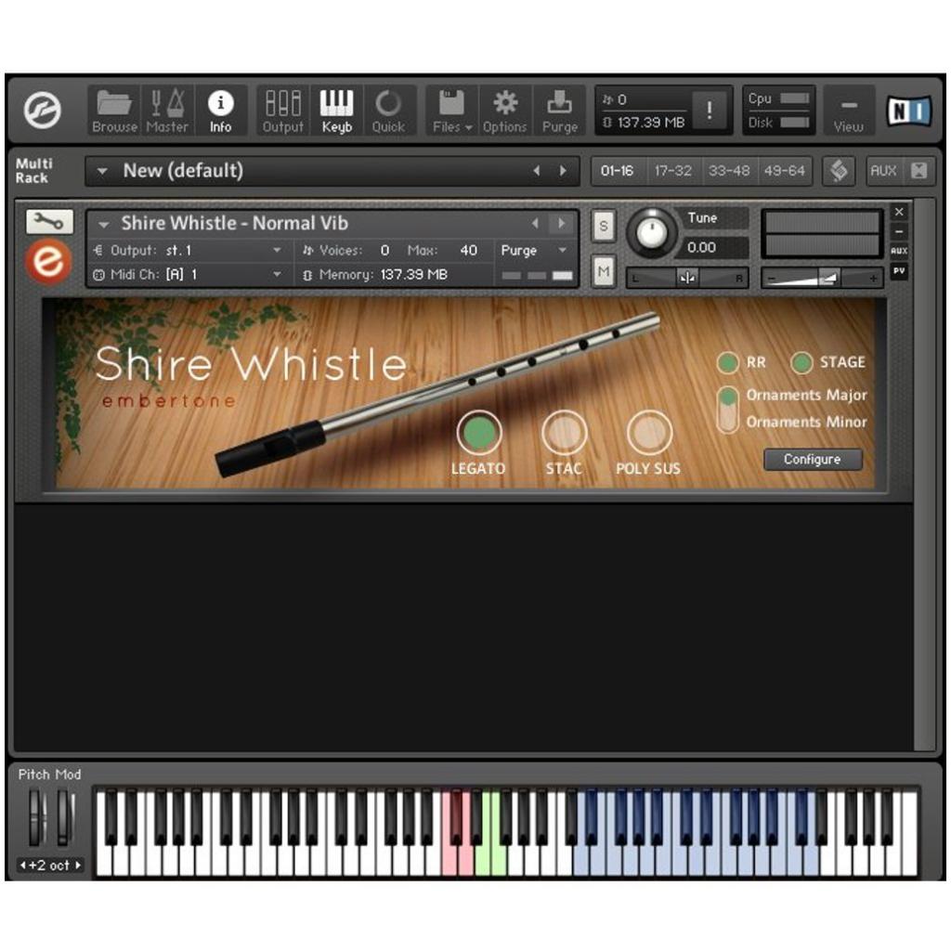This screenshot has width=951, height=951.
Task: Click the Purge icon in toolbar
Action: (559, 111)
